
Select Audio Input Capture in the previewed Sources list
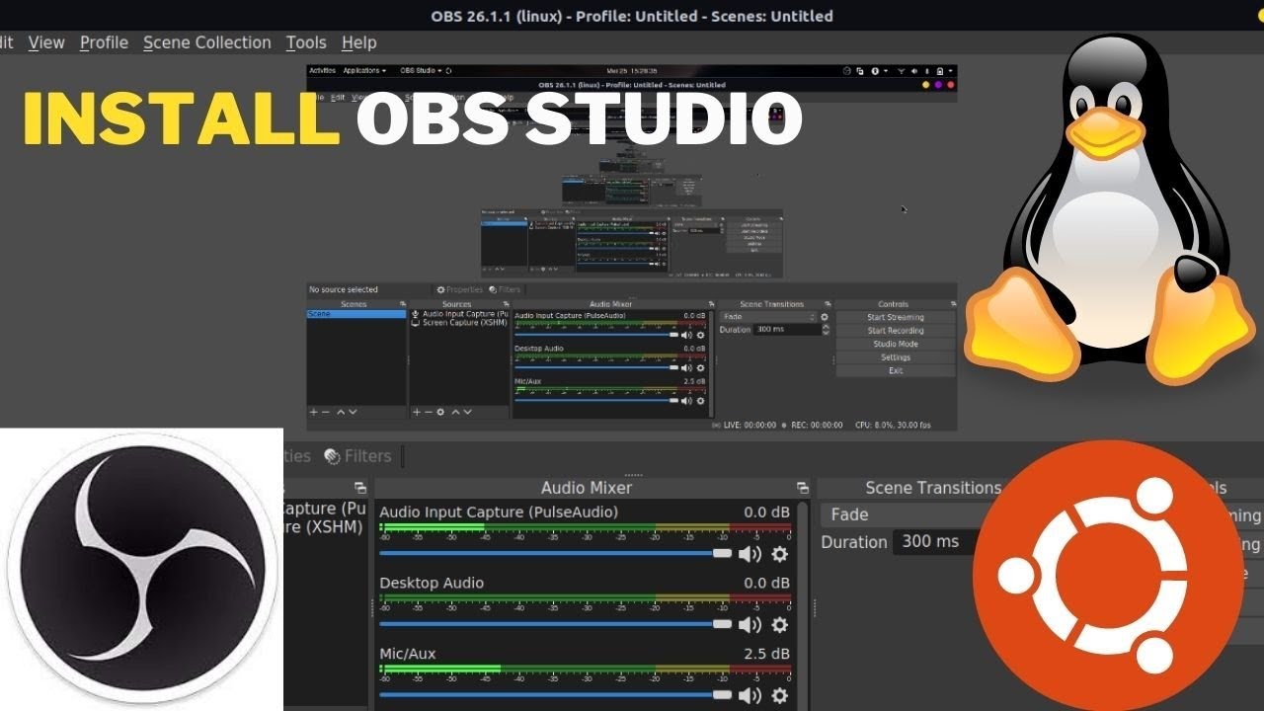pyautogui.click(x=460, y=314)
